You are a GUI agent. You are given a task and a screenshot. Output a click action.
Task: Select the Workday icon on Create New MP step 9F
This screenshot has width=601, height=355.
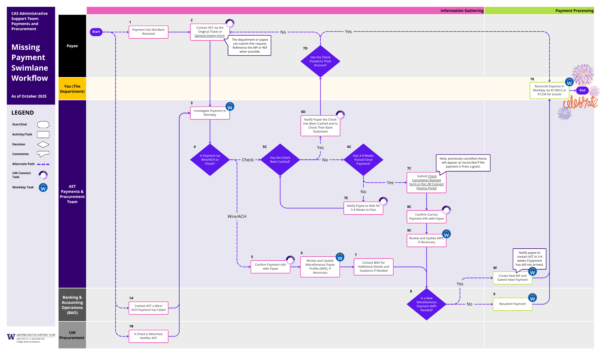tap(532, 271)
